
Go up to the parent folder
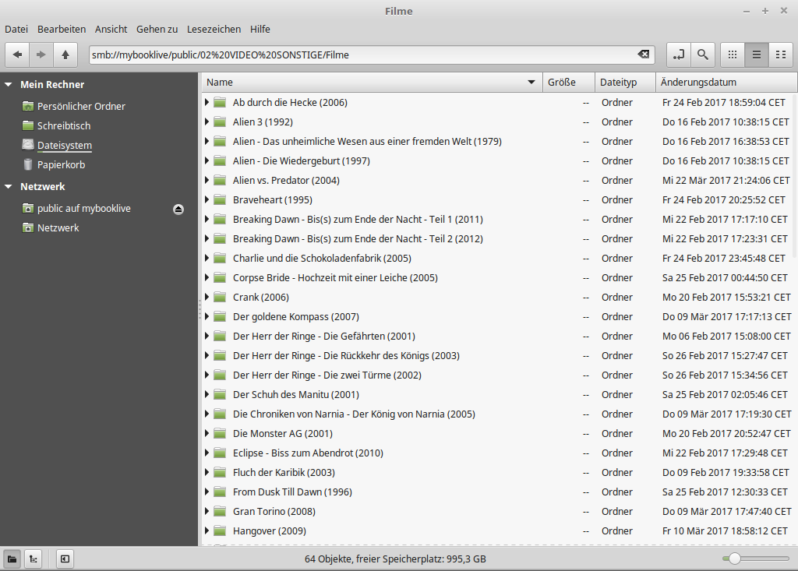[65, 55]
